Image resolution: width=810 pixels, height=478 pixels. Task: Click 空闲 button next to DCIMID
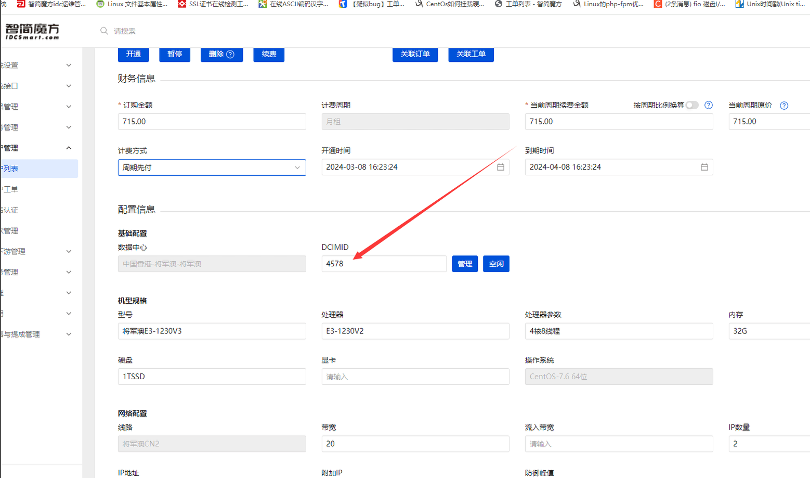[x=496, y=264]
